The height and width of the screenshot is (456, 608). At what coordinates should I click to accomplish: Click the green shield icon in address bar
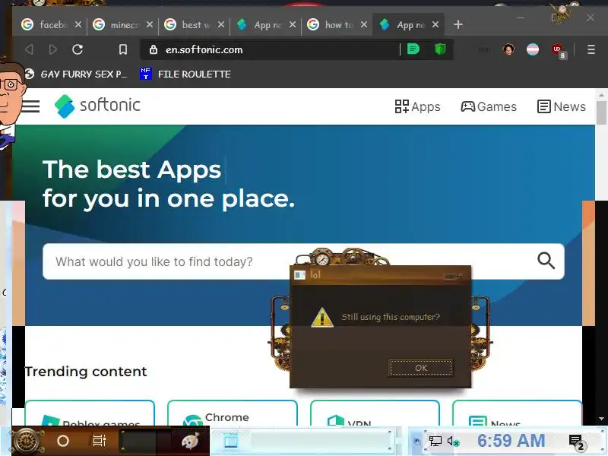[440, 49]
